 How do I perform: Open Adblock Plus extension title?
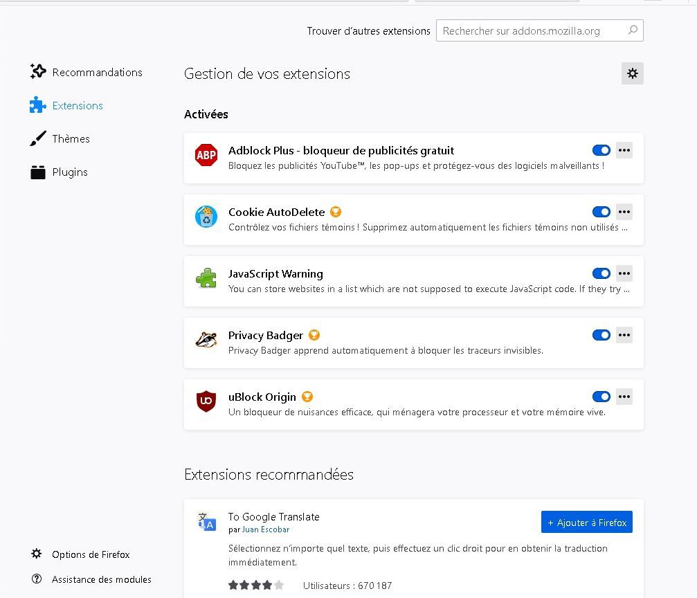point(341,151)
